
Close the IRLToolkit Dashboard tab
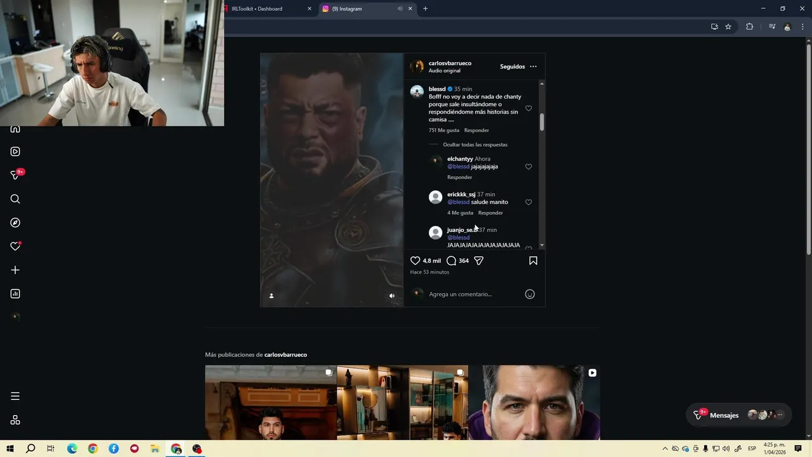(310, 9)
